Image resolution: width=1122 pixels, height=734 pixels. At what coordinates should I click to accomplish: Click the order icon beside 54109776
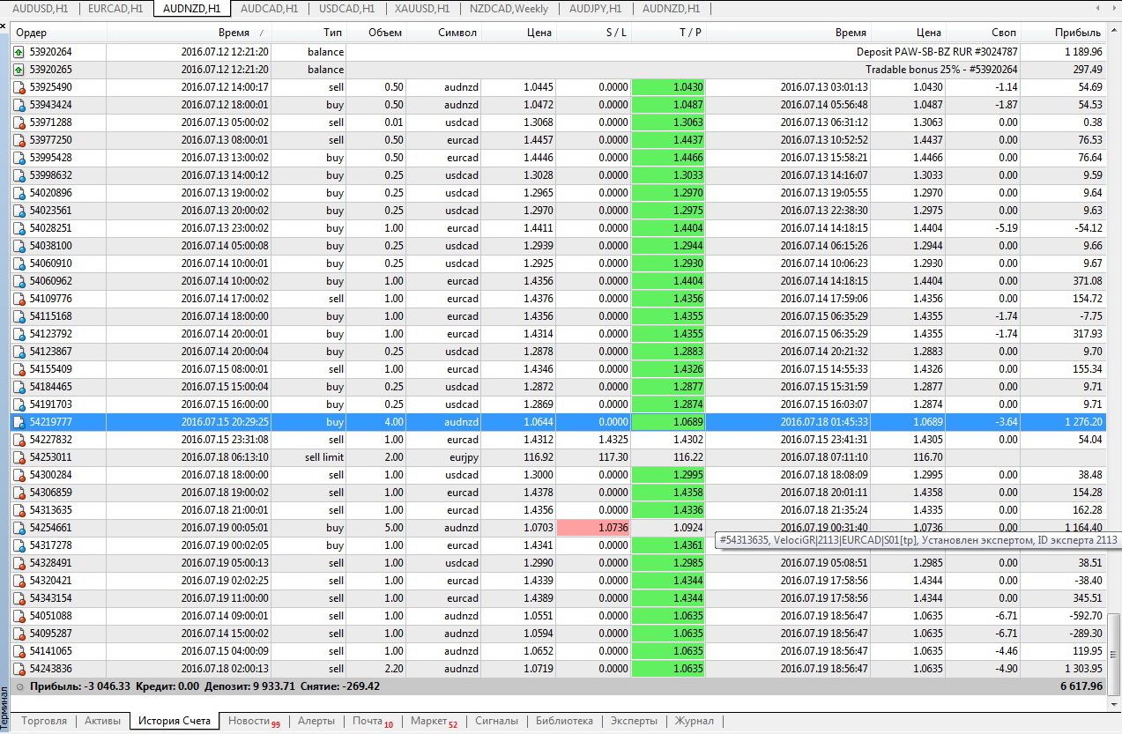19,299
